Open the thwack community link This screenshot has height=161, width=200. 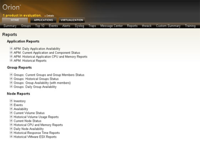[x=147, y=26]
